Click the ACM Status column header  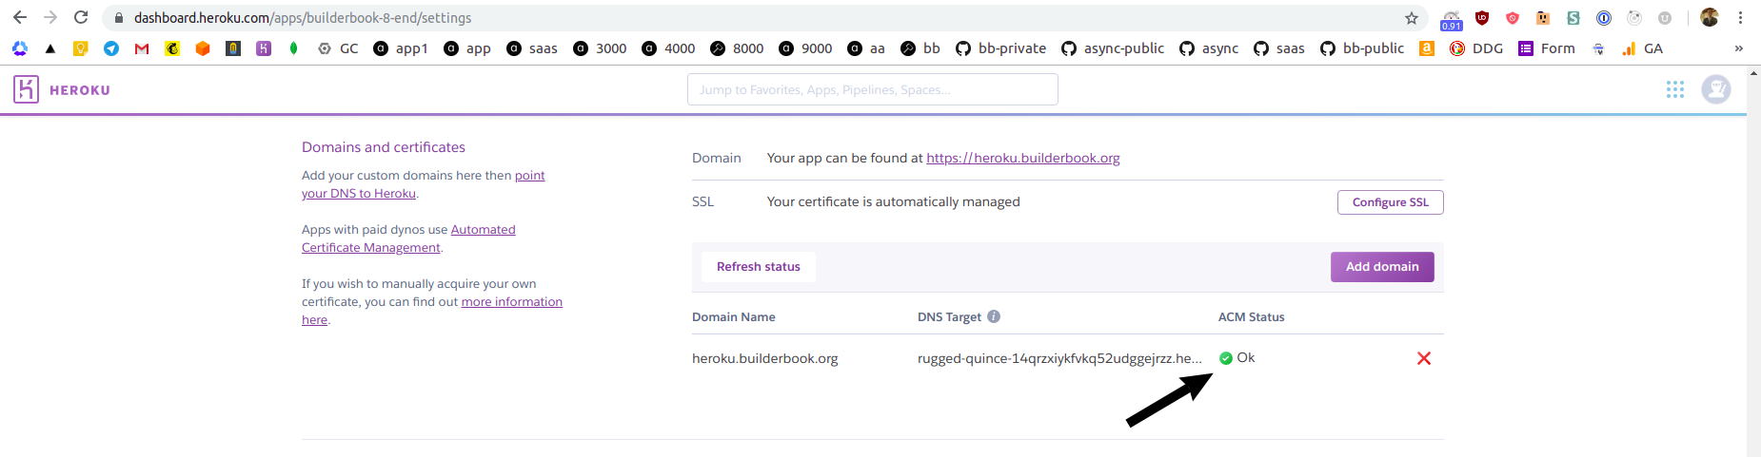pos(1252,317)
